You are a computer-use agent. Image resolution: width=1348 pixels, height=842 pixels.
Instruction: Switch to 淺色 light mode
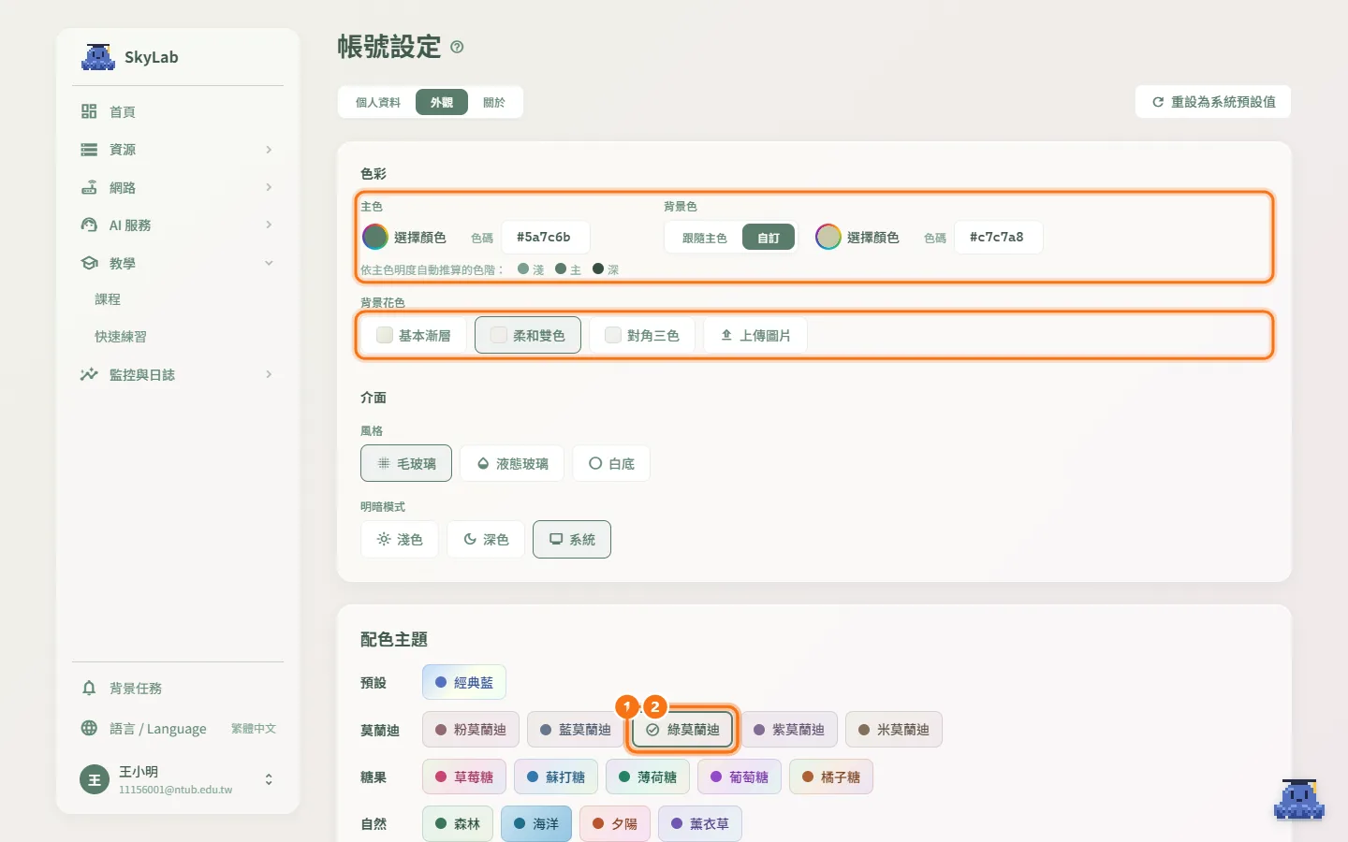400,539
